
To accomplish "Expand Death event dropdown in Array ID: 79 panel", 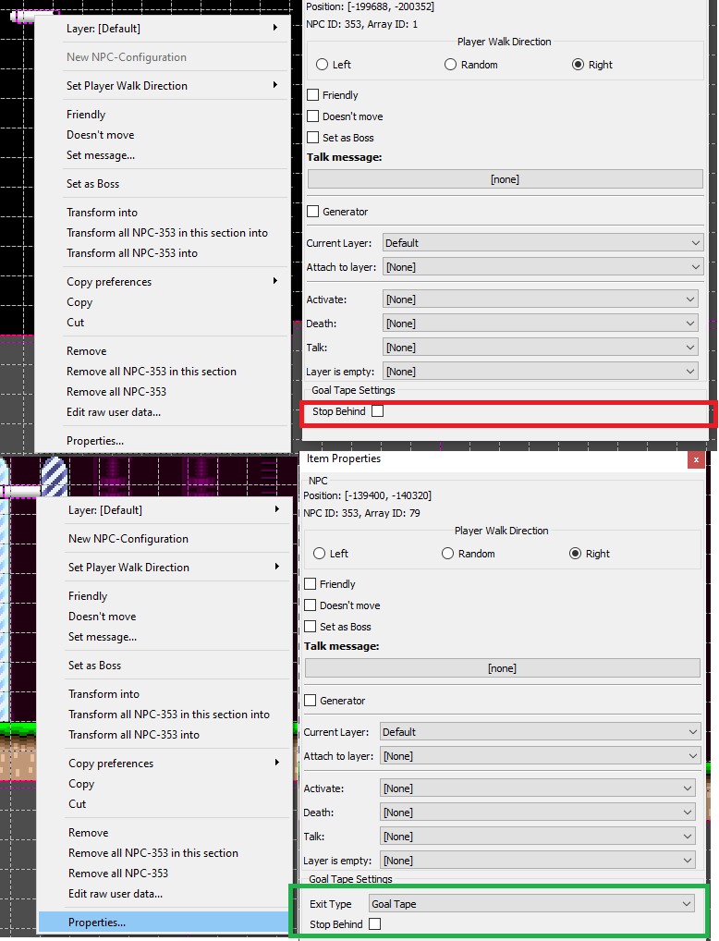I will click(x=538, y=813).
